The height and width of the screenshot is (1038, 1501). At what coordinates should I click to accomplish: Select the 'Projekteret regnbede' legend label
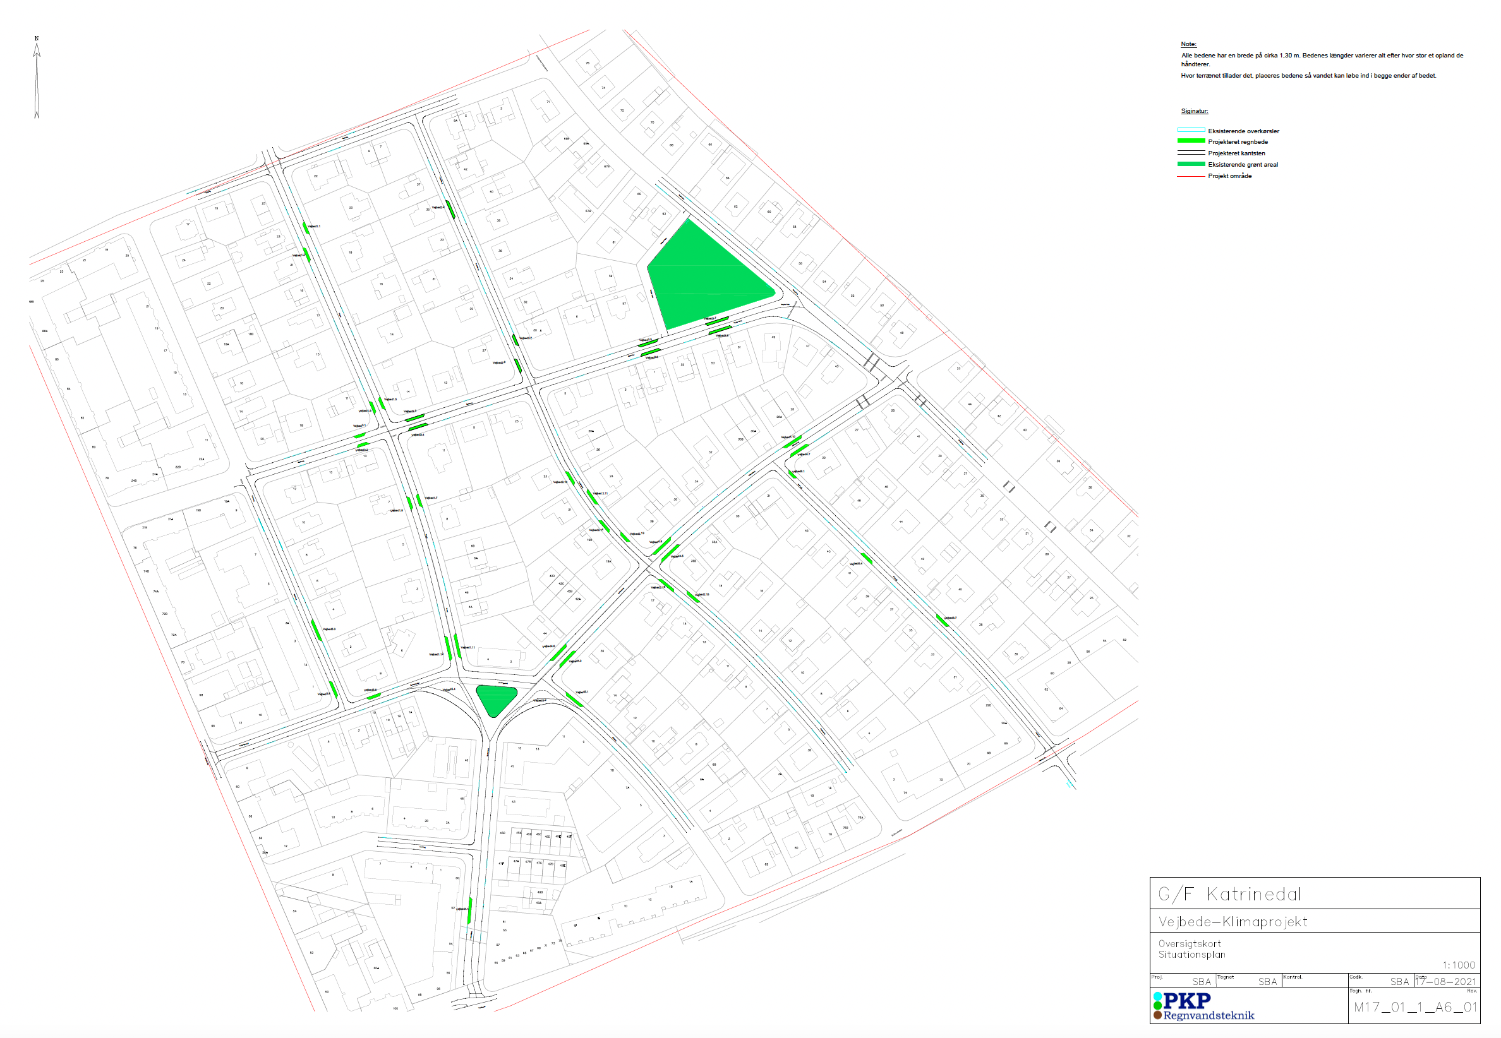(x=1238, y=142)
